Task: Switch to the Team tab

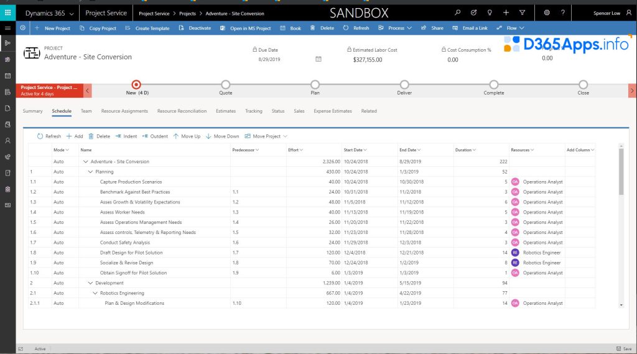Action: tap(86, 111)
